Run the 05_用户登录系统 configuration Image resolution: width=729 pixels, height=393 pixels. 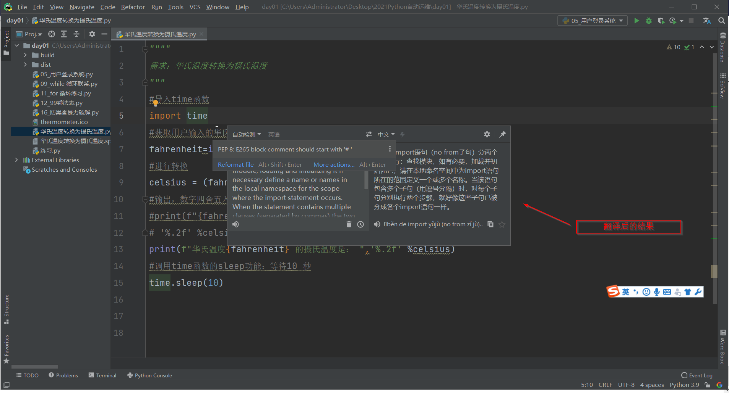click(x=636, y=21)
